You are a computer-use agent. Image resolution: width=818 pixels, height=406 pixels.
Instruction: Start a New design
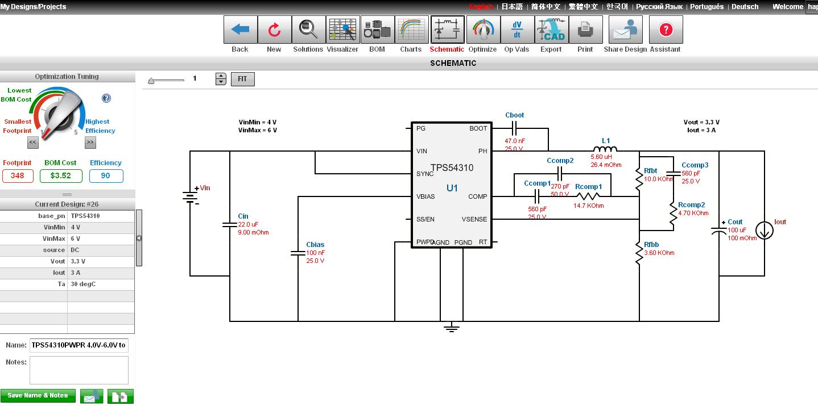click(274, 30)
